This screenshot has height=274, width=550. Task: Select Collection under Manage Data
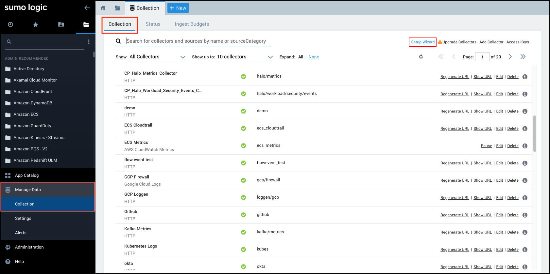48,204
